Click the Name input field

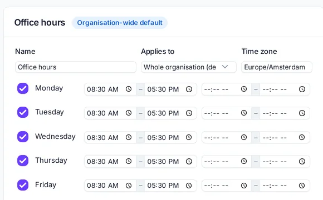pyautogui.click(x=76, y=67)
